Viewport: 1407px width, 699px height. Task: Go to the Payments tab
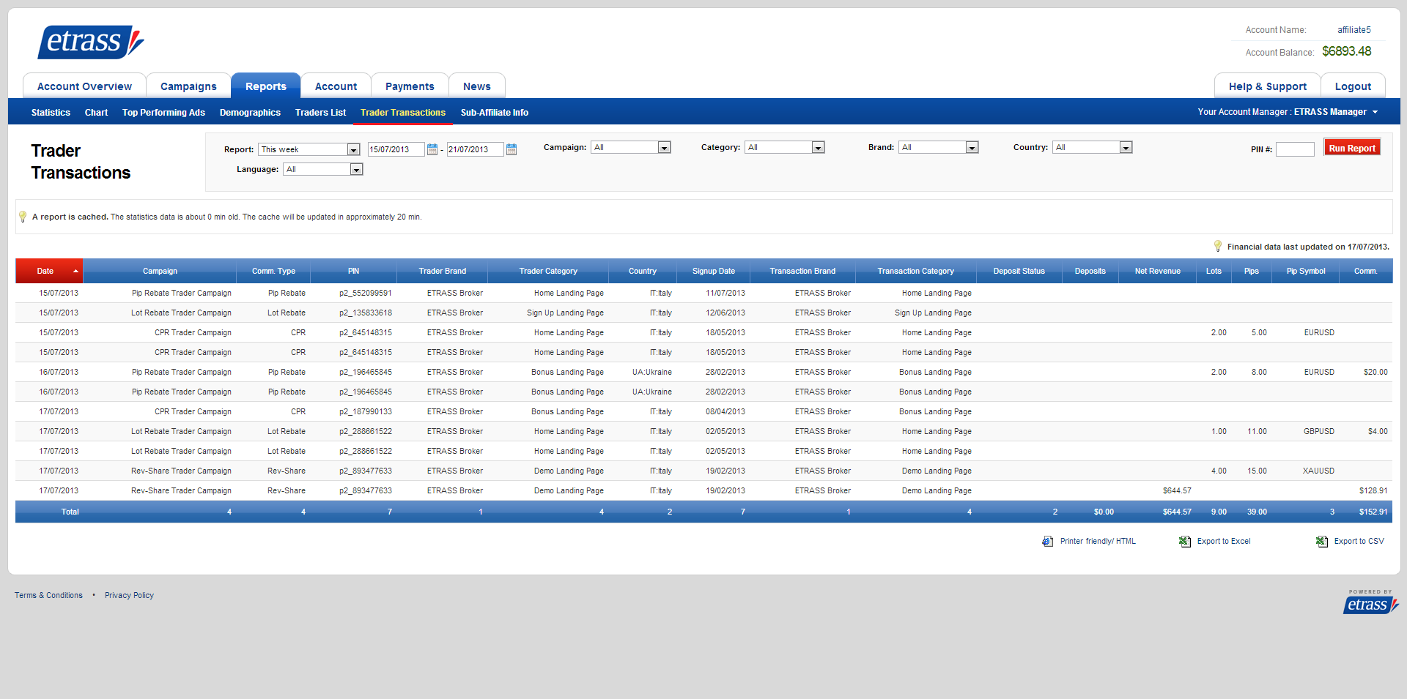pyautogui.click(x=410, y=86)
